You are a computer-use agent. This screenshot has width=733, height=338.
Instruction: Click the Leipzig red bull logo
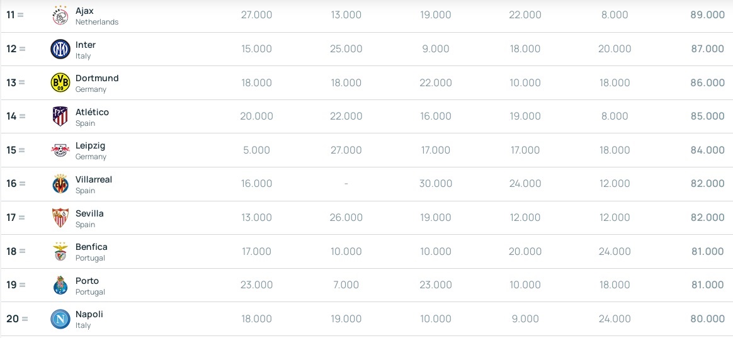click(60, 150)
